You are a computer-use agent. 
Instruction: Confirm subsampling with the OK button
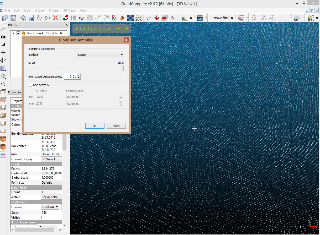(95, 126)
